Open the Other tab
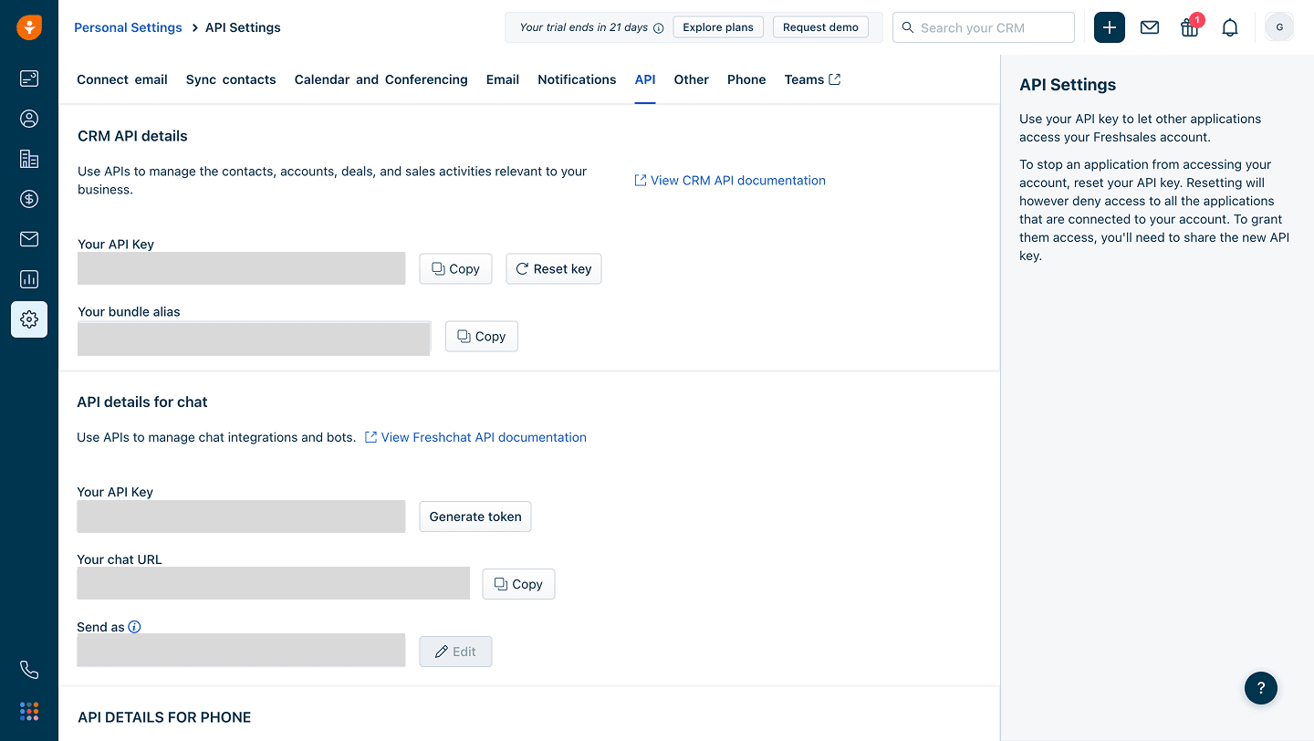 pyautogui.click(x=692, y=79)
